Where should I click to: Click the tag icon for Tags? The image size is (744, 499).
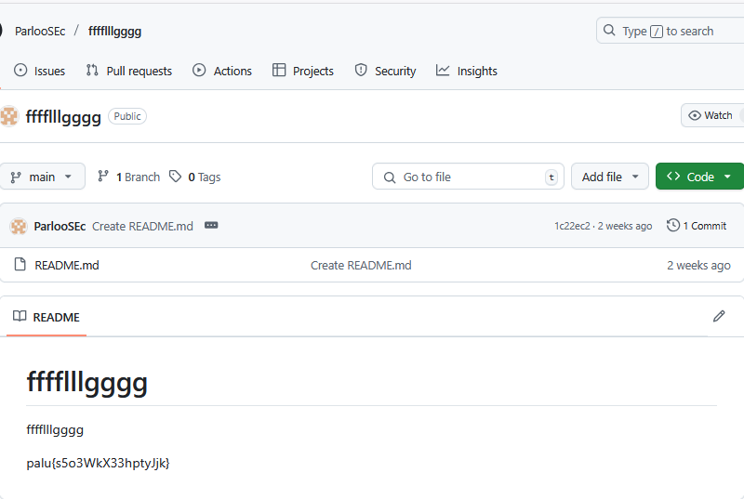pos(176,177)
